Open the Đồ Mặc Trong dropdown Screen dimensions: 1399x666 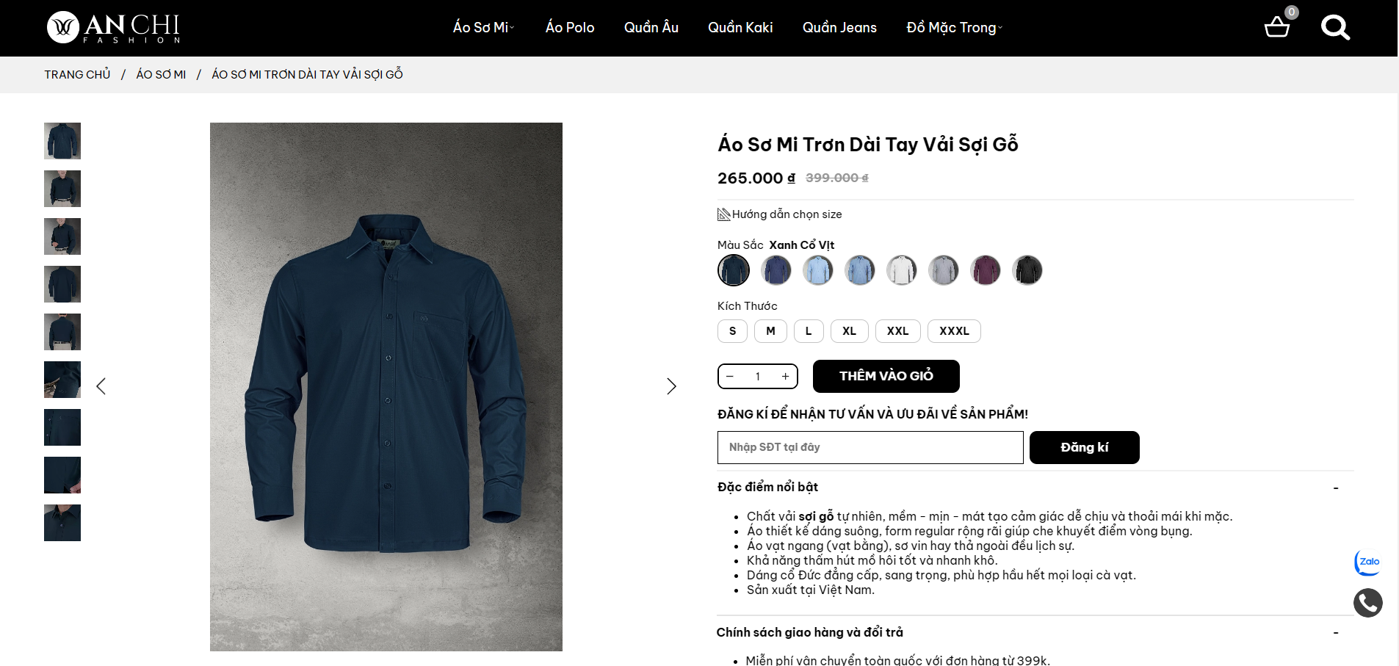coord(953,28)
